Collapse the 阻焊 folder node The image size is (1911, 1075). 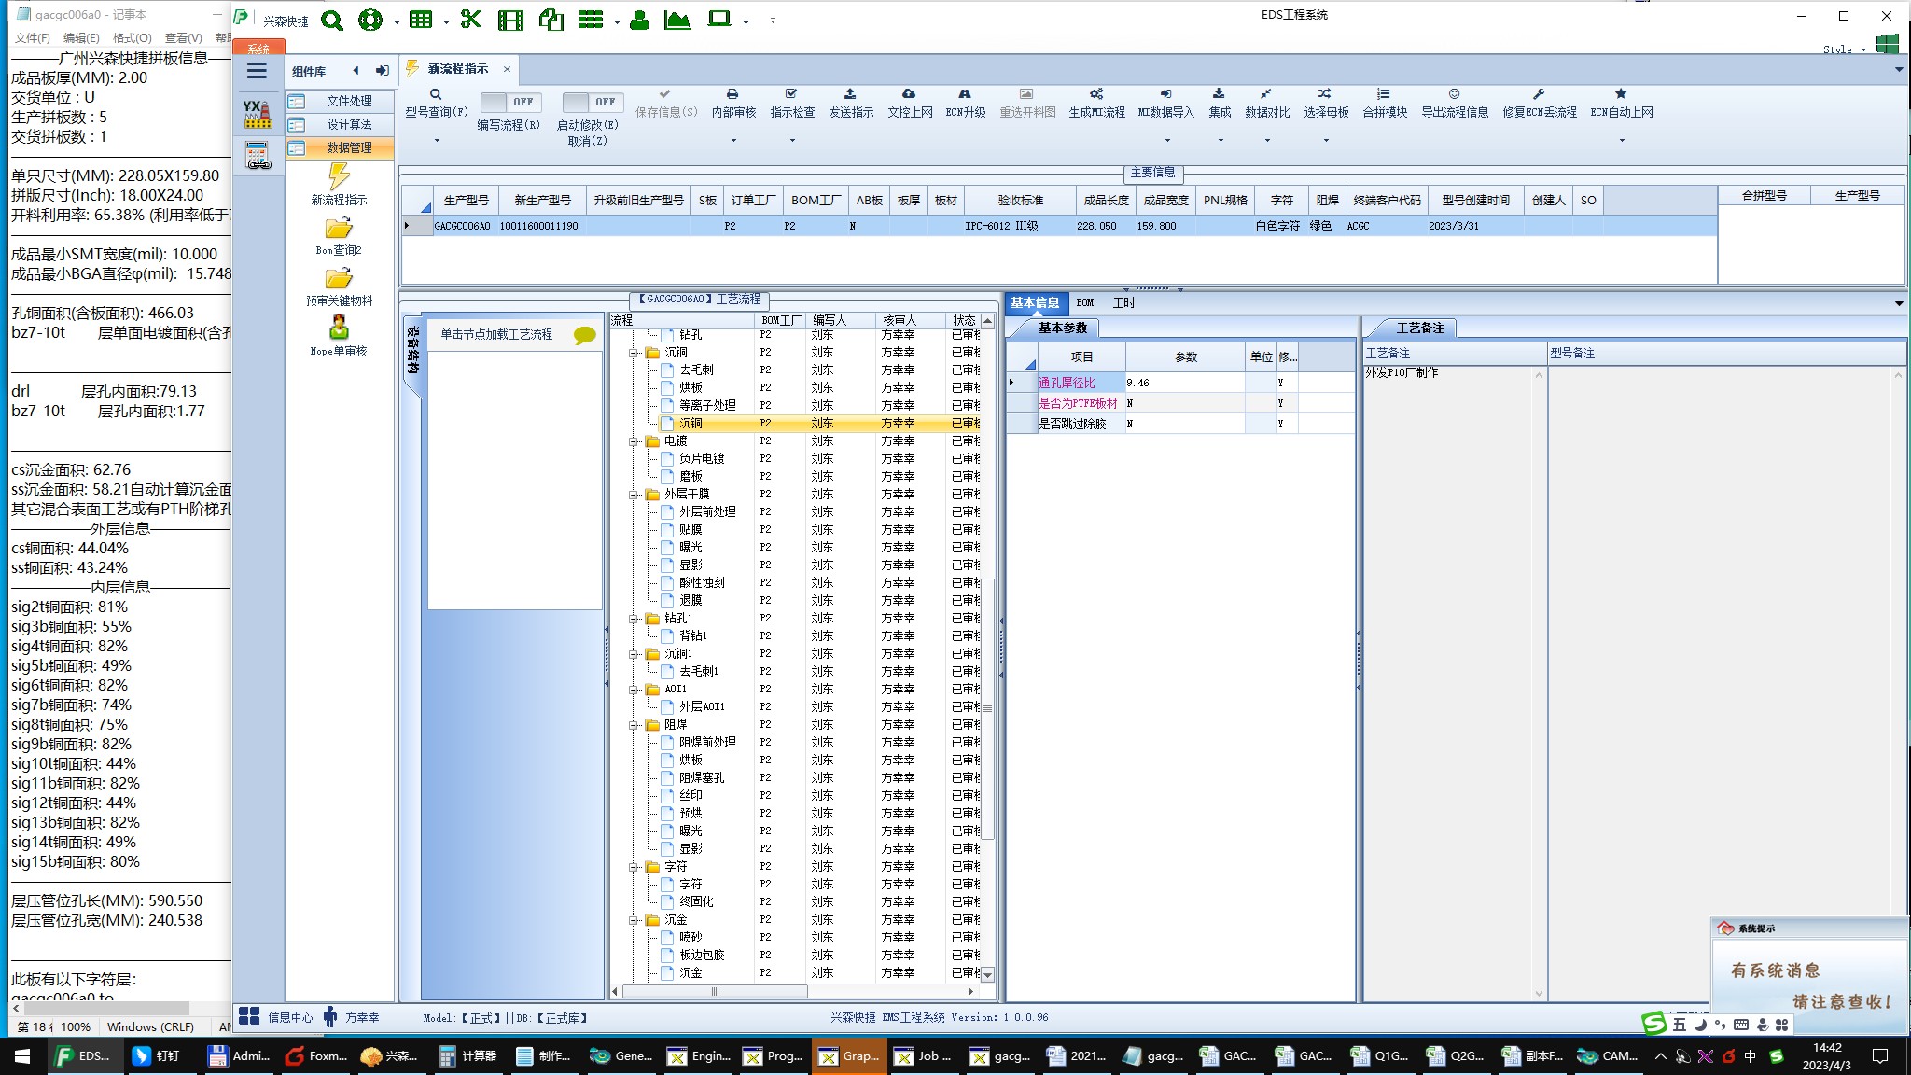634,725
